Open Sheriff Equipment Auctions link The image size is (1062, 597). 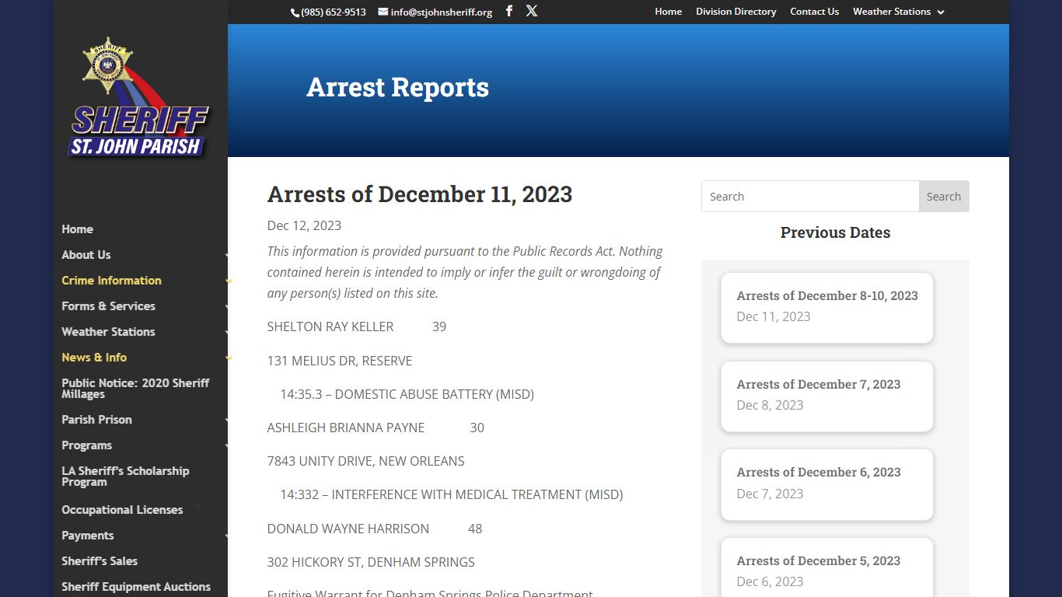pos(136,587)
